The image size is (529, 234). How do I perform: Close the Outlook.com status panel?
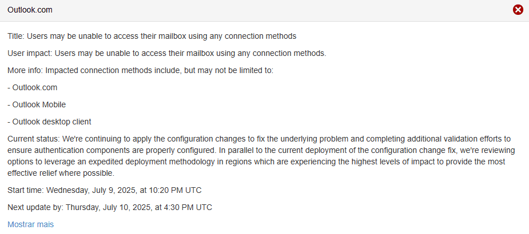coord(518,10)
